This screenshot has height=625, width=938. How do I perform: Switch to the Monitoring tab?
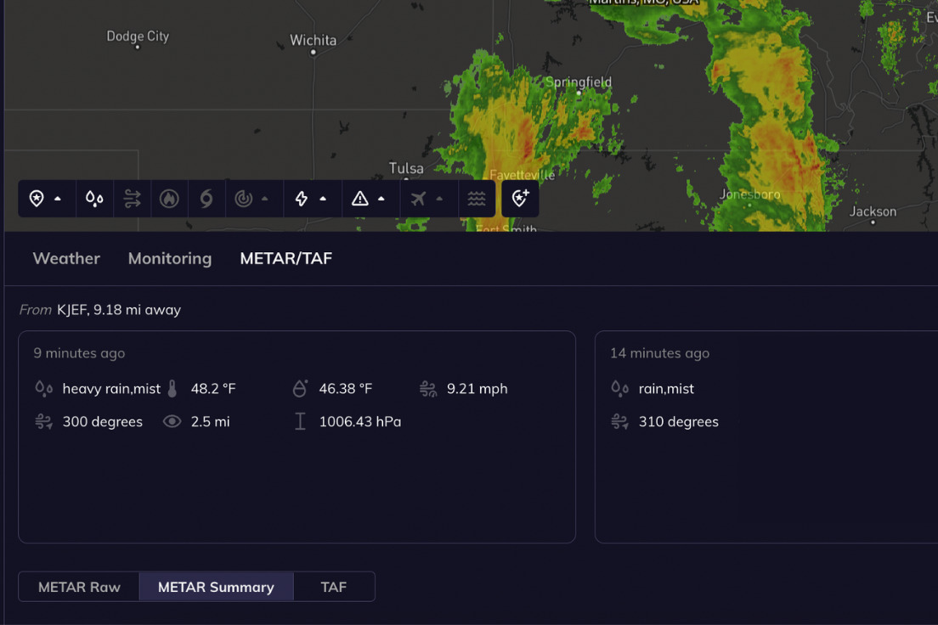point(169,258)
